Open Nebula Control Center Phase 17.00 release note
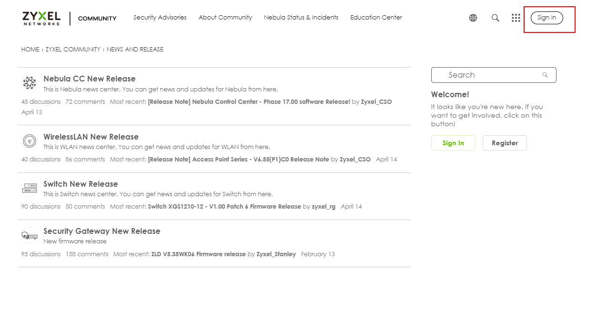This screenshot has height=321, width=607. (249, 102)
